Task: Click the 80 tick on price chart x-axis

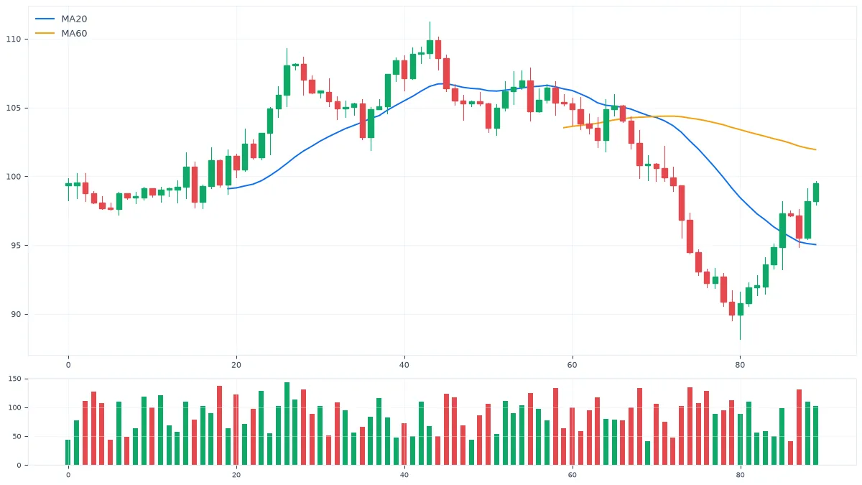Action: point(740,364)
